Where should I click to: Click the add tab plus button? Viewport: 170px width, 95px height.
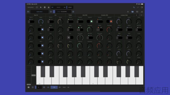[x=141, y=15]
